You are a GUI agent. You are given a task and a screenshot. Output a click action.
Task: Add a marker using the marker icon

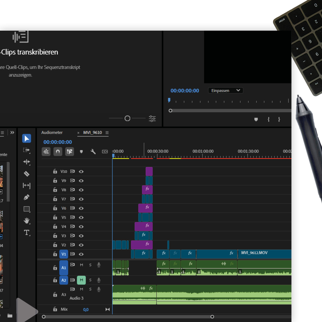click(81, 152)
